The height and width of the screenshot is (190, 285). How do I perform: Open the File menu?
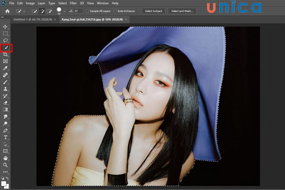11,3
